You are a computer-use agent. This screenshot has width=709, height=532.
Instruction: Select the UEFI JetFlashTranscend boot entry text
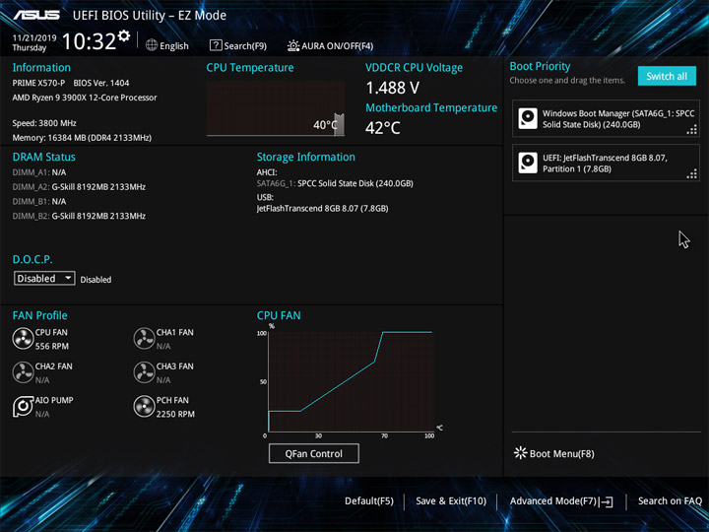605,164
